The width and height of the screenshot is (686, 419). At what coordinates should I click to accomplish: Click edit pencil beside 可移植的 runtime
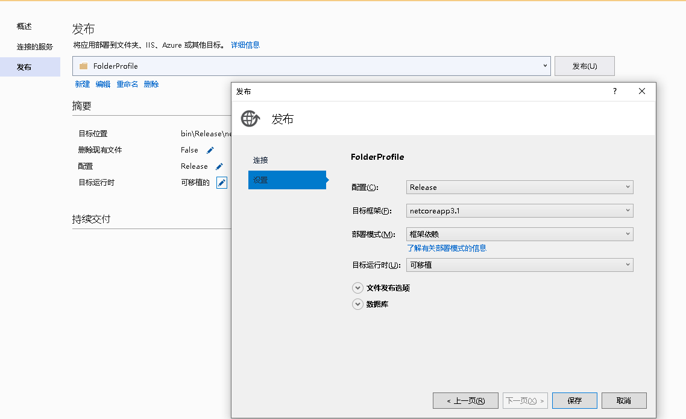coord(222,183)
